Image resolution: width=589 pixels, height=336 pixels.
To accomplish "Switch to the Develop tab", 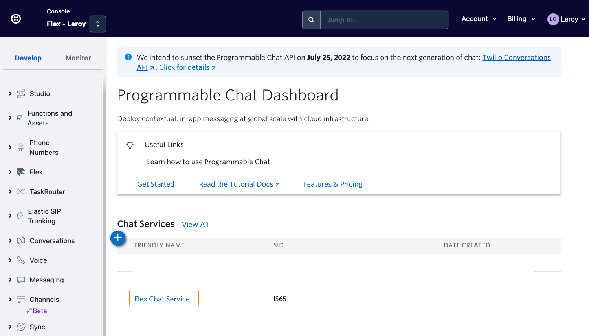I will [28, 58].
